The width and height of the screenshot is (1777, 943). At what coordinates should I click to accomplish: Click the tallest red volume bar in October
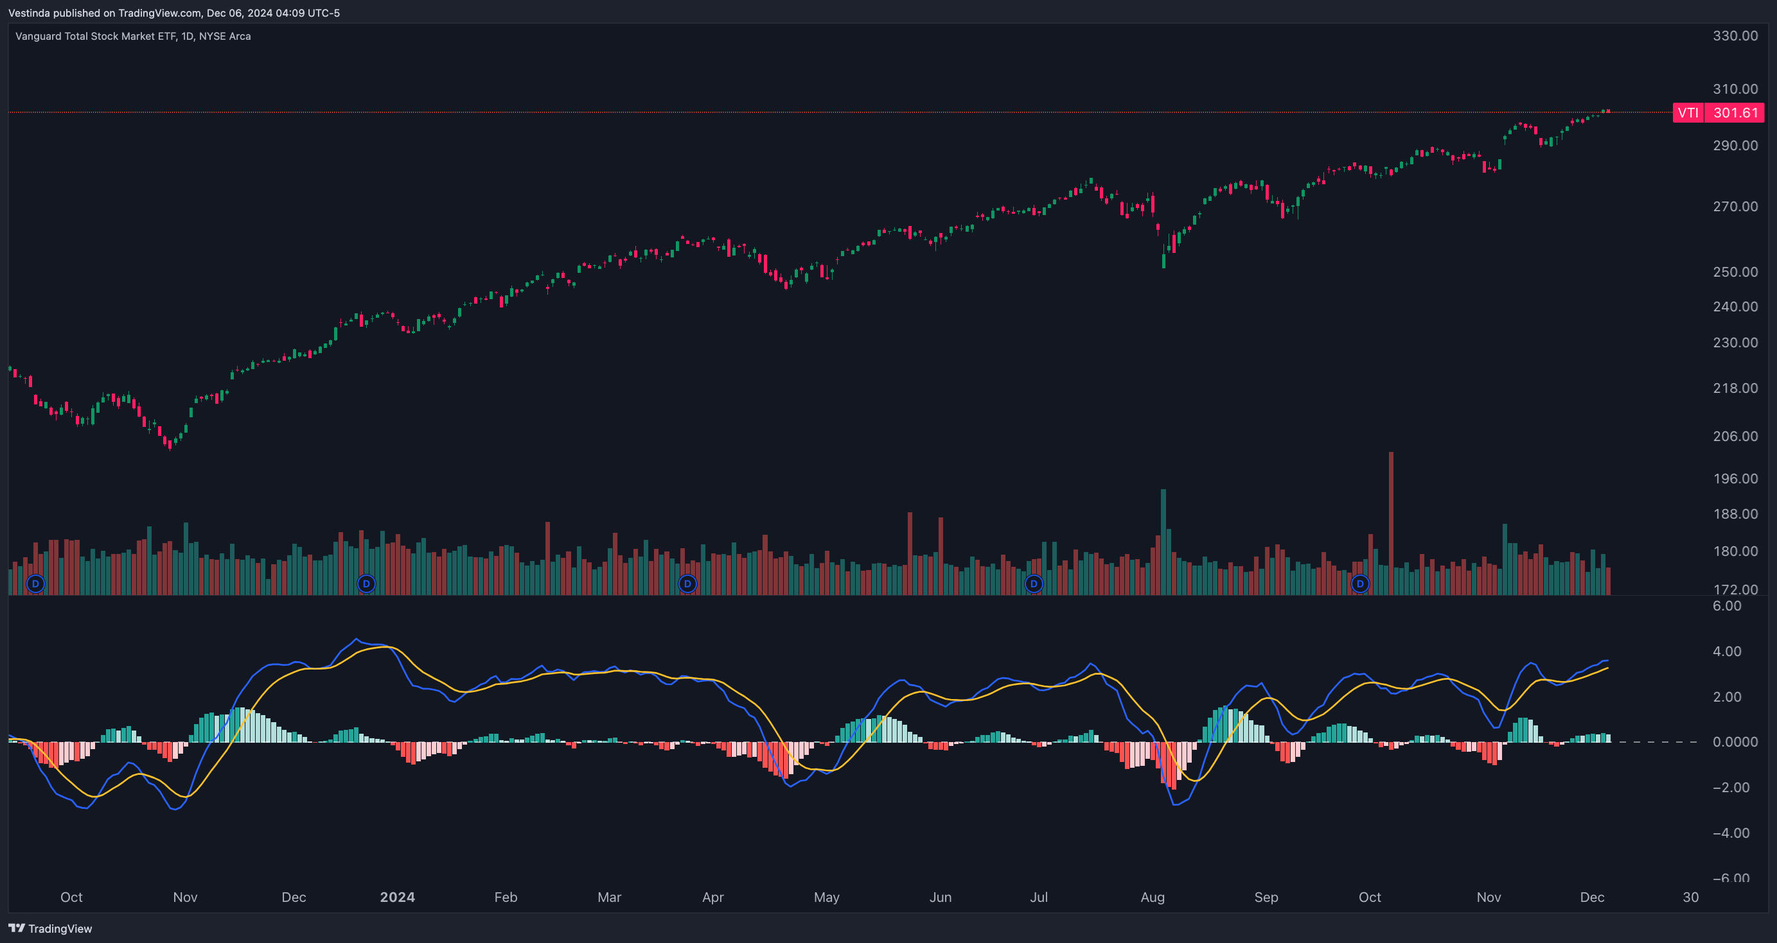[1391, 523]
